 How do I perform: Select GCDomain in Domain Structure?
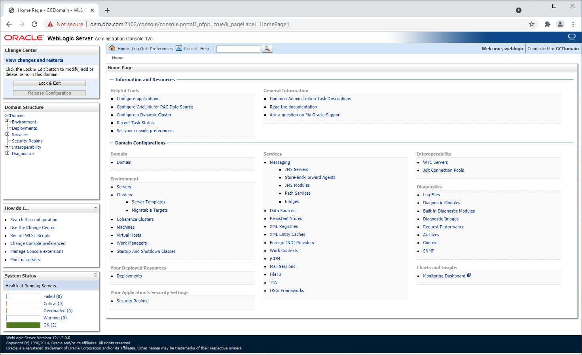click(x=14, y=116)
